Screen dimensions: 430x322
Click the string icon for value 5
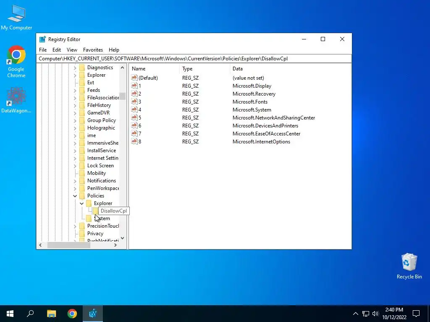tap(134, 117)
